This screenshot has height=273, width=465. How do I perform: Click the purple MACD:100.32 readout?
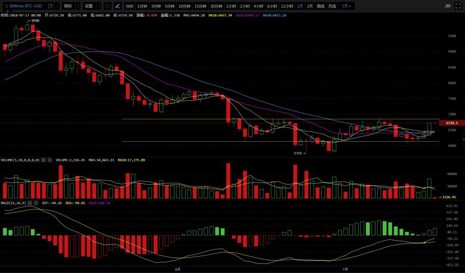99,203
